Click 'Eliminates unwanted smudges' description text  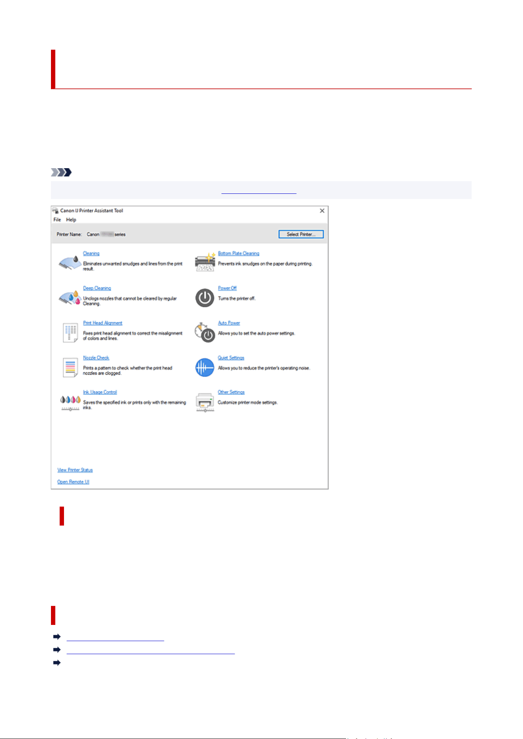point(133,266)
